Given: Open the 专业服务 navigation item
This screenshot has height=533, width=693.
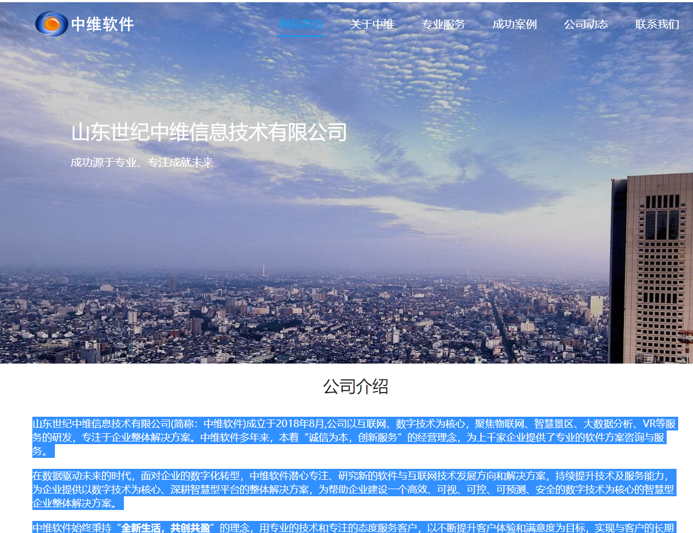Looking at the screenshot, I should pos(444,24).
